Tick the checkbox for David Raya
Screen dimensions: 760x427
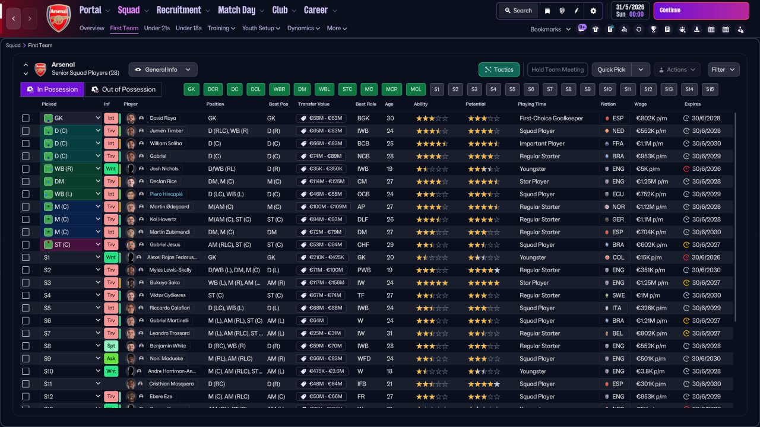point(26,118)
